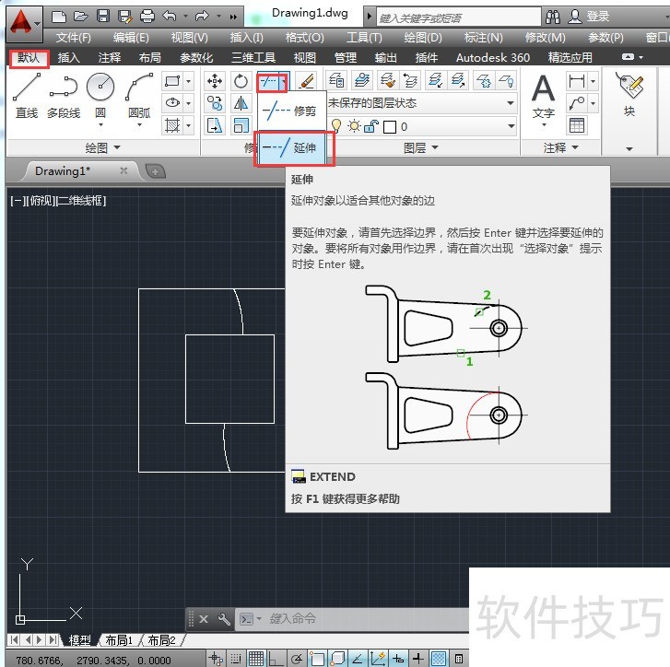Screen dimensions: 670x667
Task: Select the Scale tool in Modify panel
Action: (241, 125)
